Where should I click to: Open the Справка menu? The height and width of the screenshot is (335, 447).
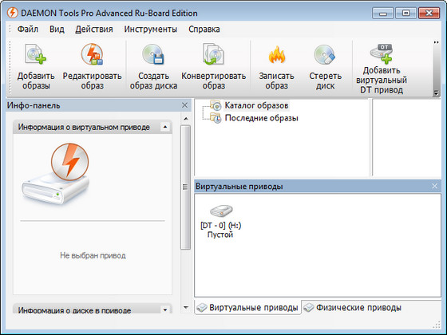pyautogui.click(x=204, y=29)
